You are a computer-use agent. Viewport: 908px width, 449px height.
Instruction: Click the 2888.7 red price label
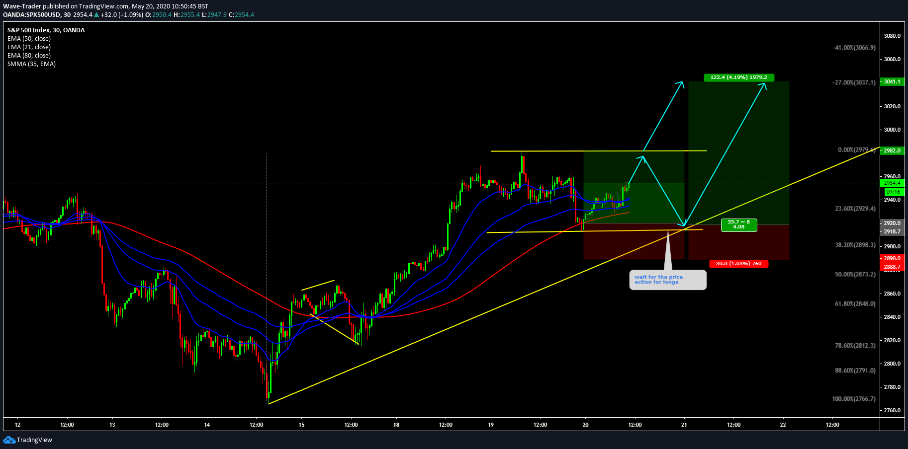click(892, 267)
